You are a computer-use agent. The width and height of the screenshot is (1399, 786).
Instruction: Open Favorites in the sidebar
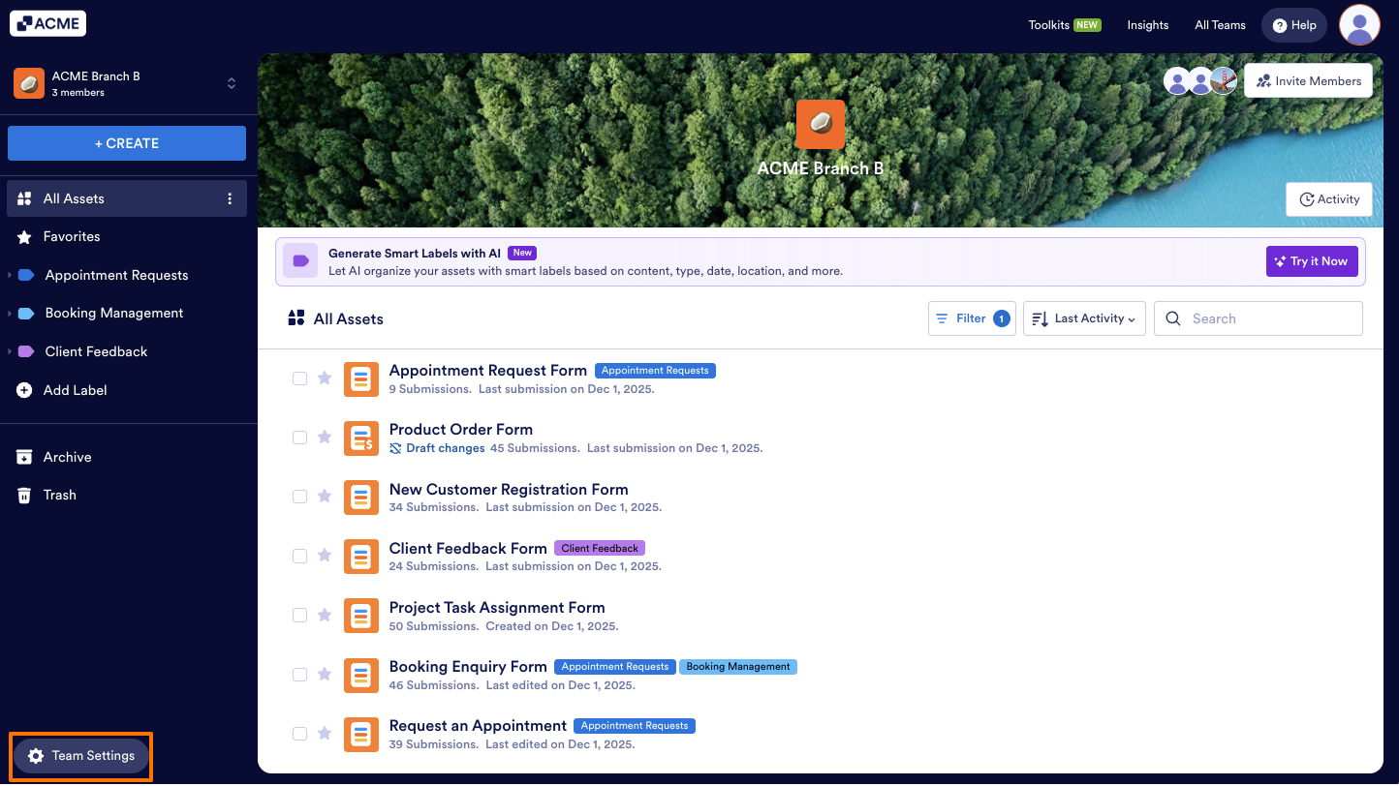point(127,236)
